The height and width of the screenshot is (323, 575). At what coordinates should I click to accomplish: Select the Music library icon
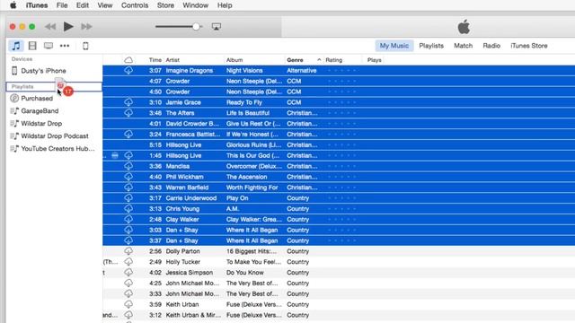pyautogui.click(x=16, y=46)
